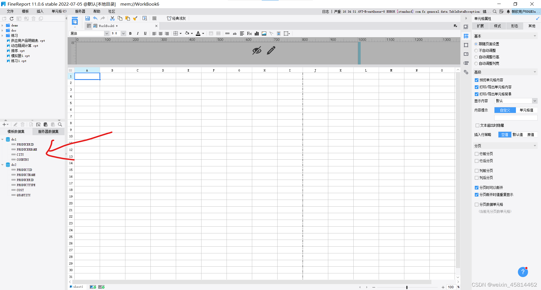
Task: Save the workbook with the floppy icon
Action: coord(88,18)
